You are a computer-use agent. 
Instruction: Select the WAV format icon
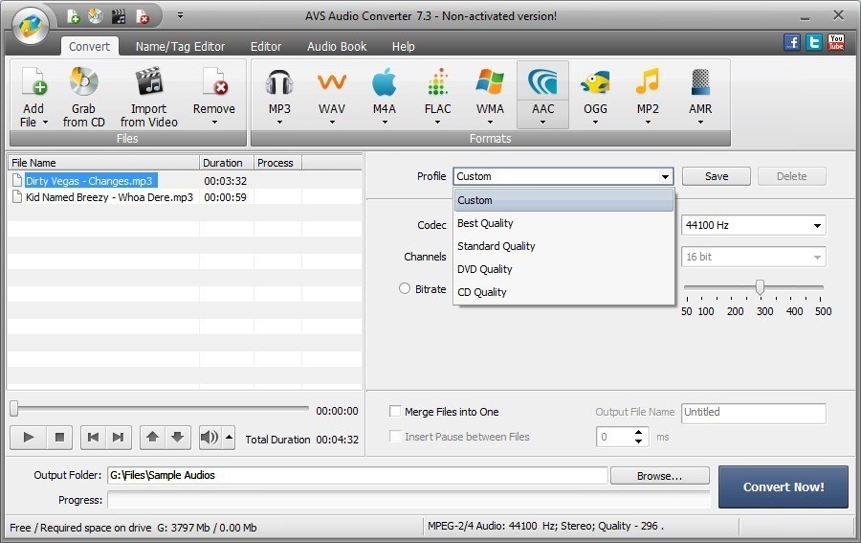[x=332, y=83]
